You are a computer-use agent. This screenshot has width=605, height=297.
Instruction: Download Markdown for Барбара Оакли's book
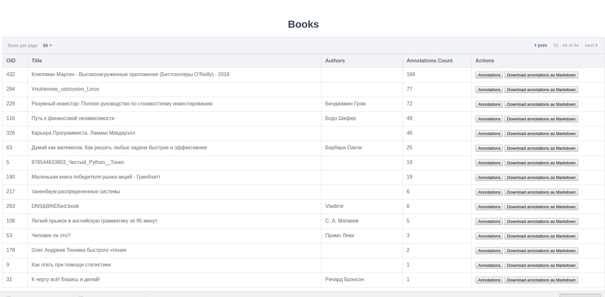click(541, 148)
